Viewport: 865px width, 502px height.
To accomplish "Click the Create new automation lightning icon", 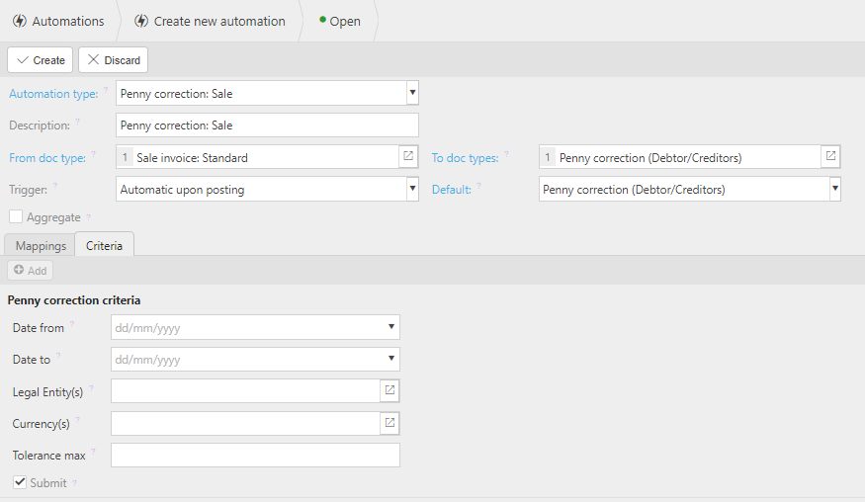I will coord(141,21).
